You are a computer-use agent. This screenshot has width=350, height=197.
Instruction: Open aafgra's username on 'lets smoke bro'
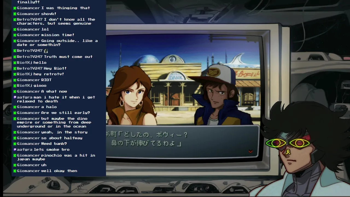pyautogui.click(x=25, y=150)
